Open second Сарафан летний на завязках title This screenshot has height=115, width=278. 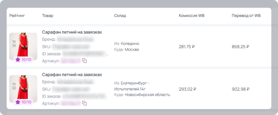(72, 75)
